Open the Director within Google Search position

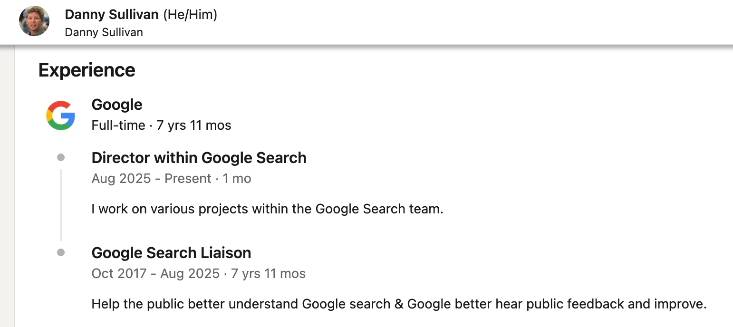(199, 158)
